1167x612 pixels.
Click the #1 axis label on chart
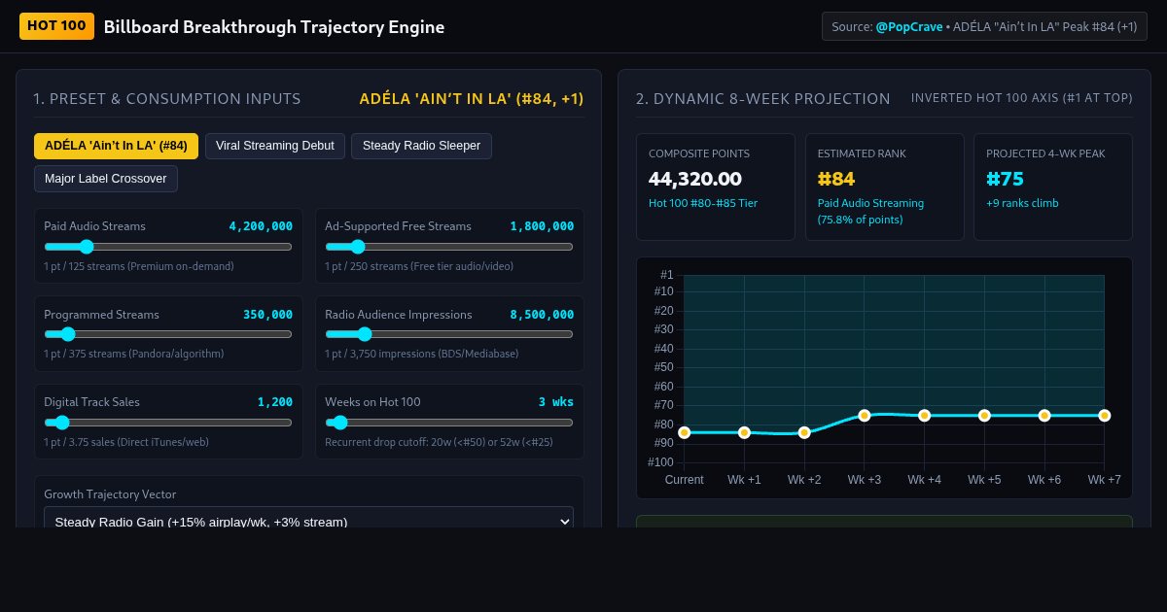point(667,275)
